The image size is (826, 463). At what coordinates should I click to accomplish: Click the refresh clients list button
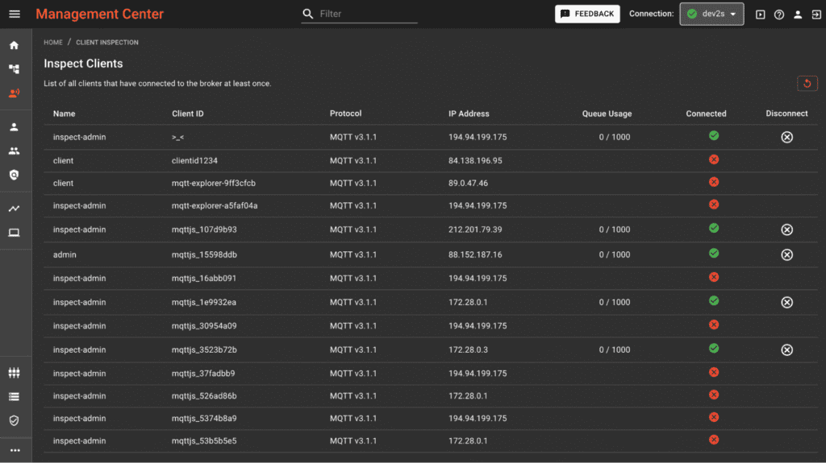(807, 84)
